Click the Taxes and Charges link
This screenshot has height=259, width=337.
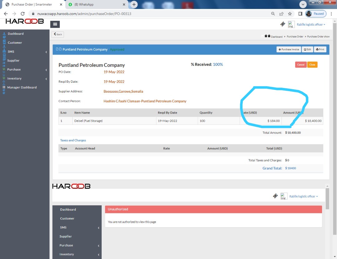point(73,140)
